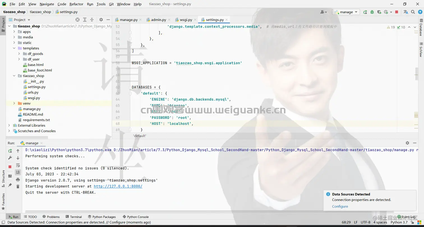
Task: Open the Python Packages tool window
Action: pos(102,217)
